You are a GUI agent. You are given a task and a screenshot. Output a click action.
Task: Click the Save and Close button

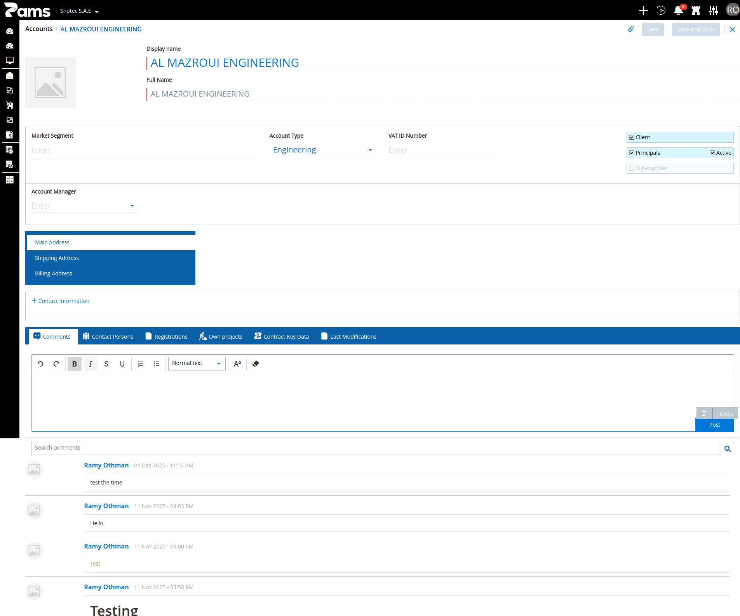coord(696,29)
